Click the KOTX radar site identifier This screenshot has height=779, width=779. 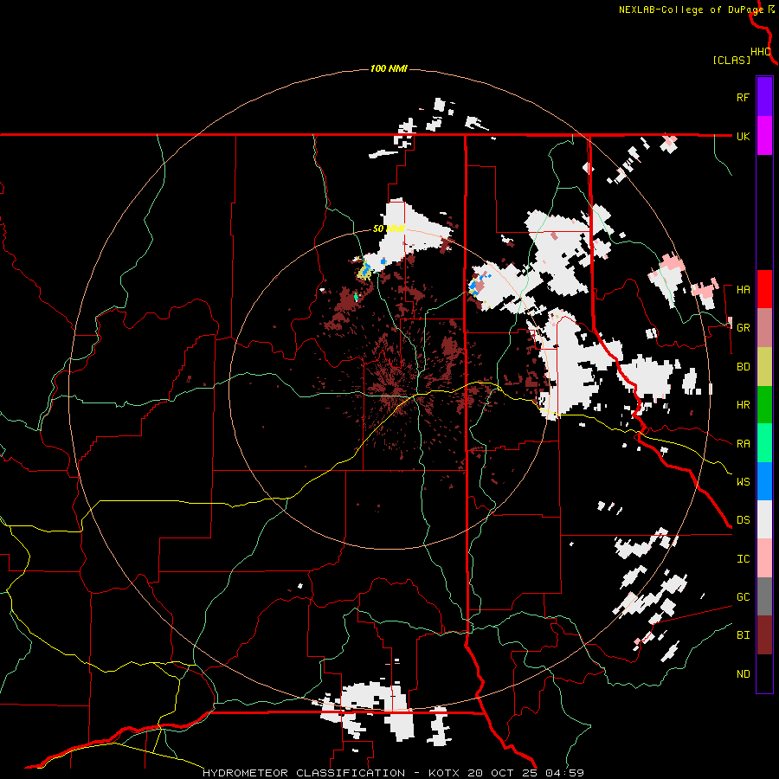pos(445,773)
